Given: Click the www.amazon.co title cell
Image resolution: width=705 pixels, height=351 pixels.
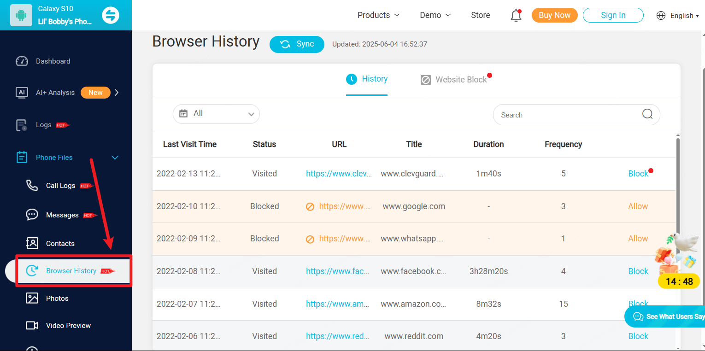Looking at the screenshot, I should click(413, 304).
